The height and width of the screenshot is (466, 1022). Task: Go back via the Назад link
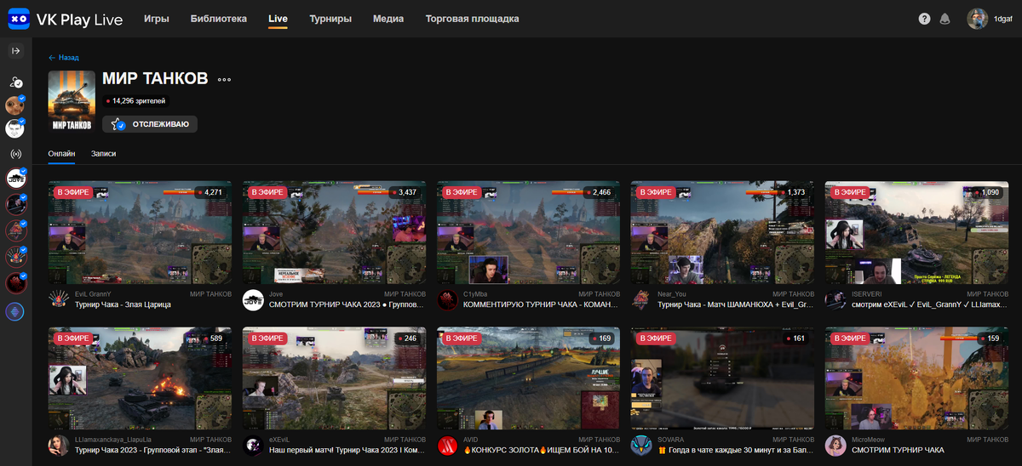(64, 58)
